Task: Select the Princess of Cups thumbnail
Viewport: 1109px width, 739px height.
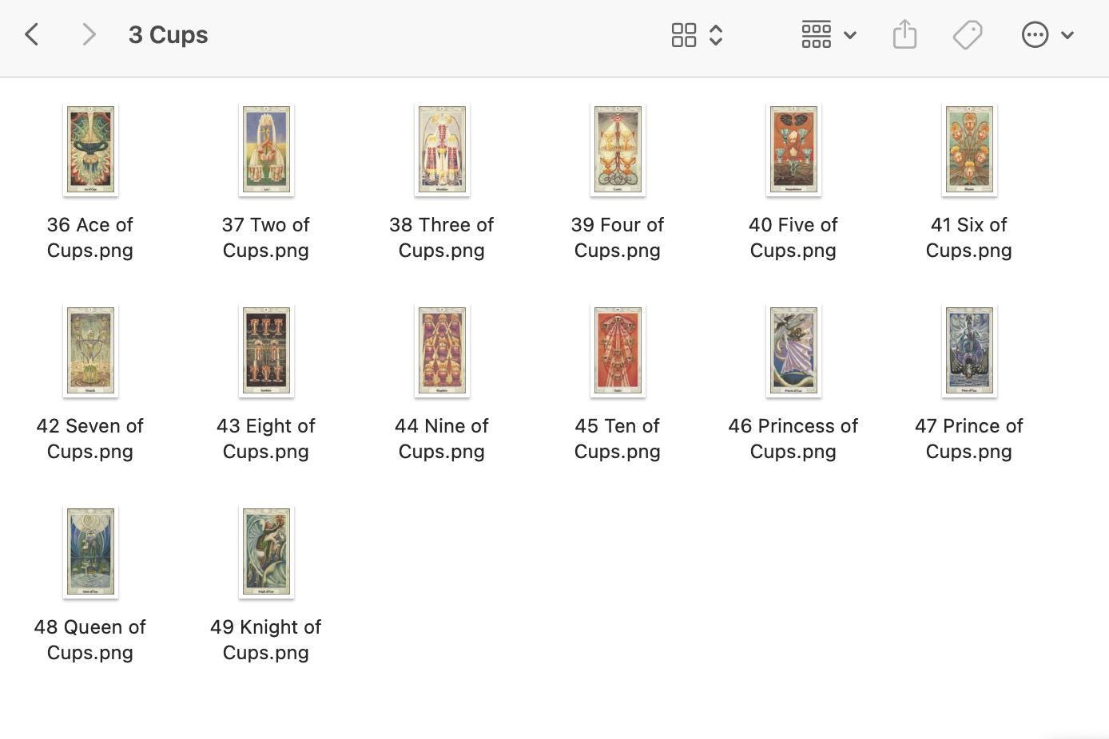Action: [793, 351]
